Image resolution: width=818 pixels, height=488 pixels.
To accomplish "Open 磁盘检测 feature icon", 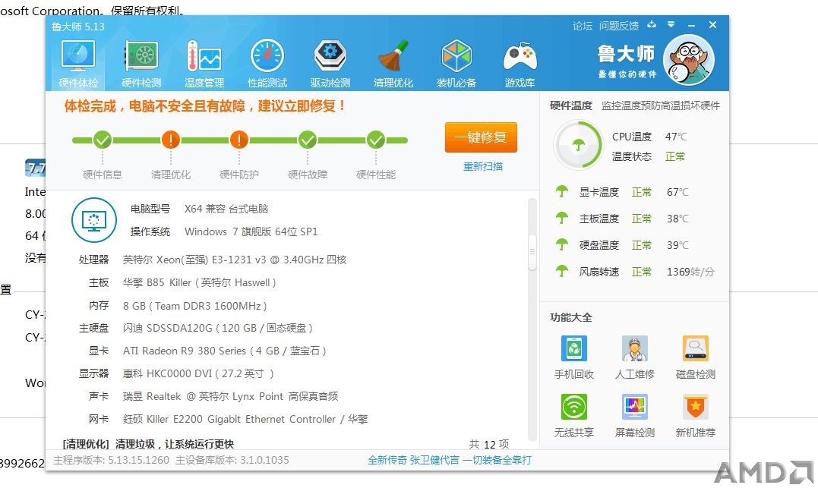I will [696, 348].
